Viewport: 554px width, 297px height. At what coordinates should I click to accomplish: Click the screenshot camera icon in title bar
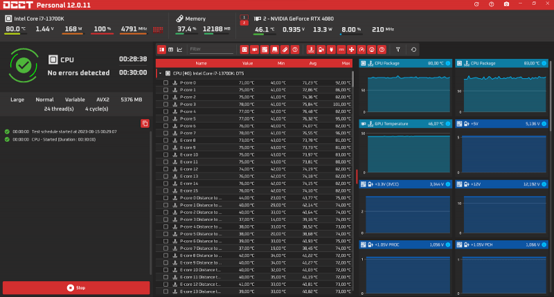point(507,5)
